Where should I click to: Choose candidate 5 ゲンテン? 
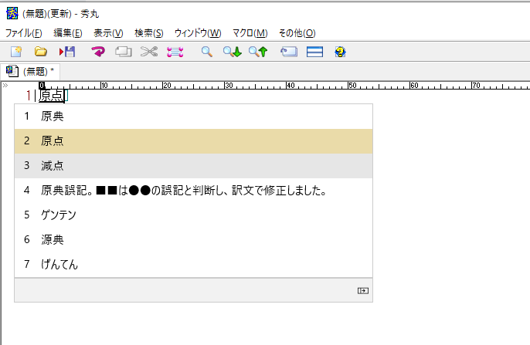tap(193, 215)
